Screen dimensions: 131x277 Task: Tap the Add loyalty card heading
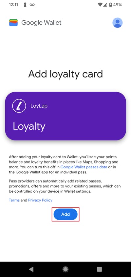coord(65,74)
